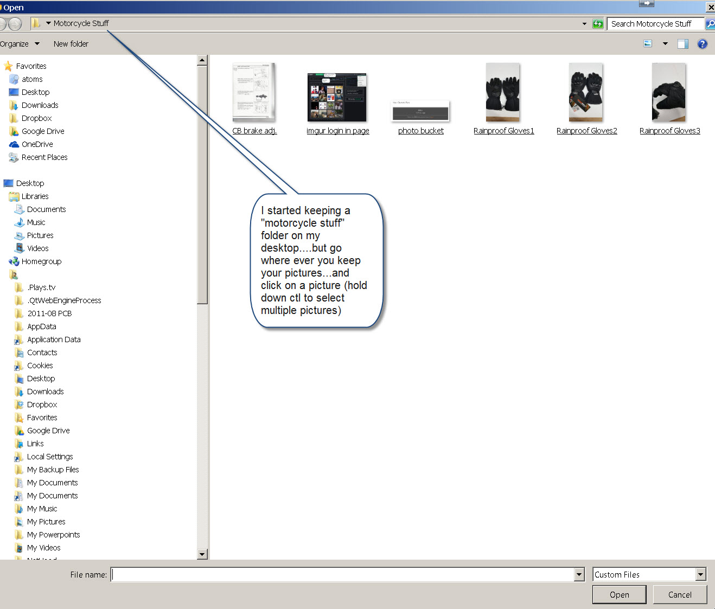This screenshot has width=715, height=609.
Task: Open Google Drive under Favorites
Action: coord(43,131)
